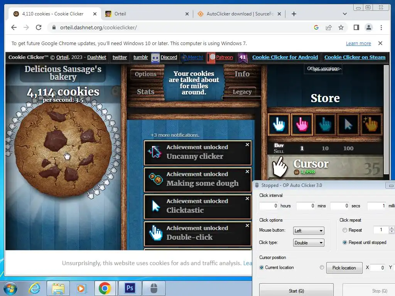The height and width of the screenshot is (296, 395).
Task: Select Current location radio button
Action: [262, 267]
